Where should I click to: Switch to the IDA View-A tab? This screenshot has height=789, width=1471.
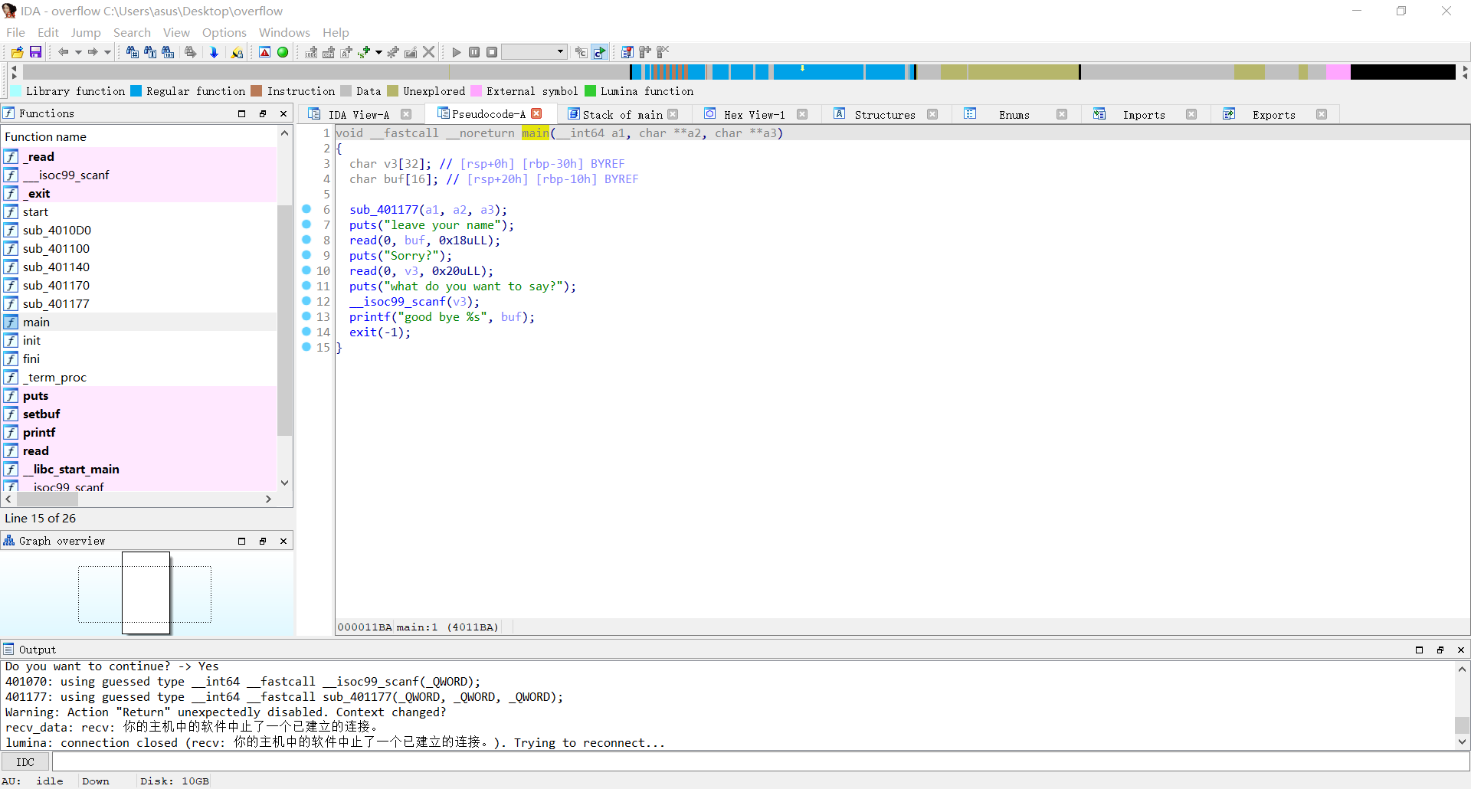click(x=359, y=115)
